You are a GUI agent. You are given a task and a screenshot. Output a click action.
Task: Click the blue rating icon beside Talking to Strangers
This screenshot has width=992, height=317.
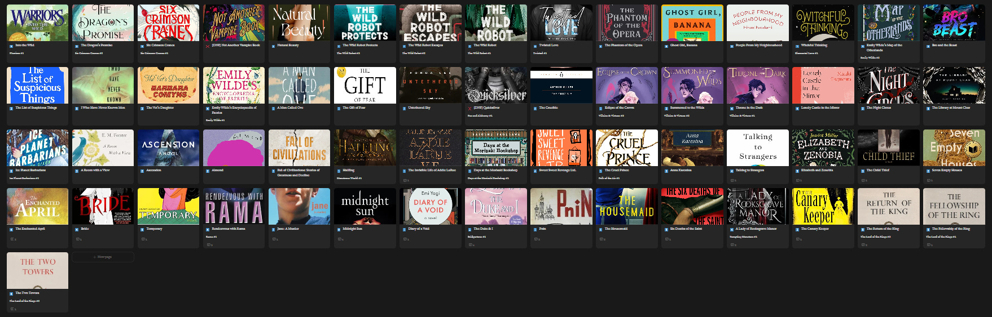[x=731, y=170]
